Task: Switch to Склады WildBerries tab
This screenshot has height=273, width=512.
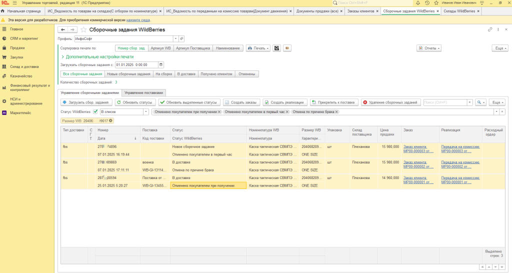Action: coord(459,11)
